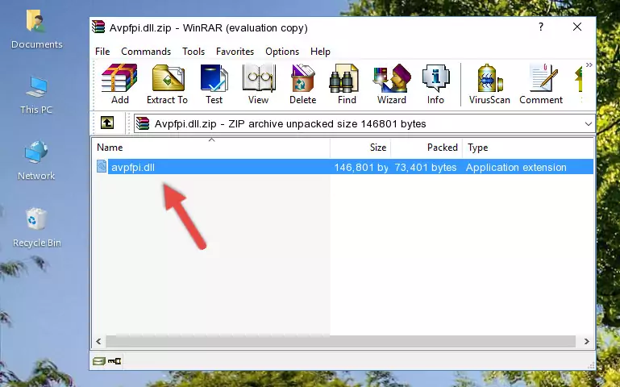The image size is (620, 387).
Task: Click the horizontal scrollbar thumb
Action: tap(340, 341)
